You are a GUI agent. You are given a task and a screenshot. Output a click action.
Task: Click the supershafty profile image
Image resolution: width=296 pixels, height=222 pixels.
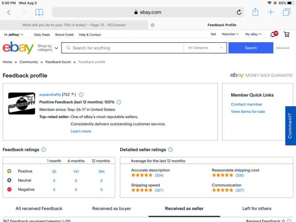[21, 103]
